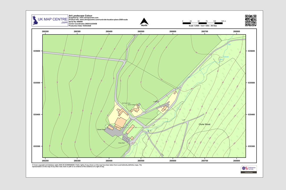Click the Crown copyright notice at bottom
This screenshot has width=286, height=190.
point(86,166)
